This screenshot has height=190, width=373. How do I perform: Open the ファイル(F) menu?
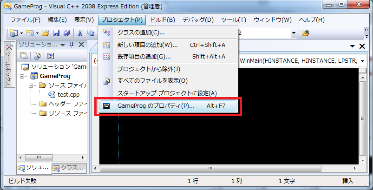pyautogui.click(x=26, y=20)
